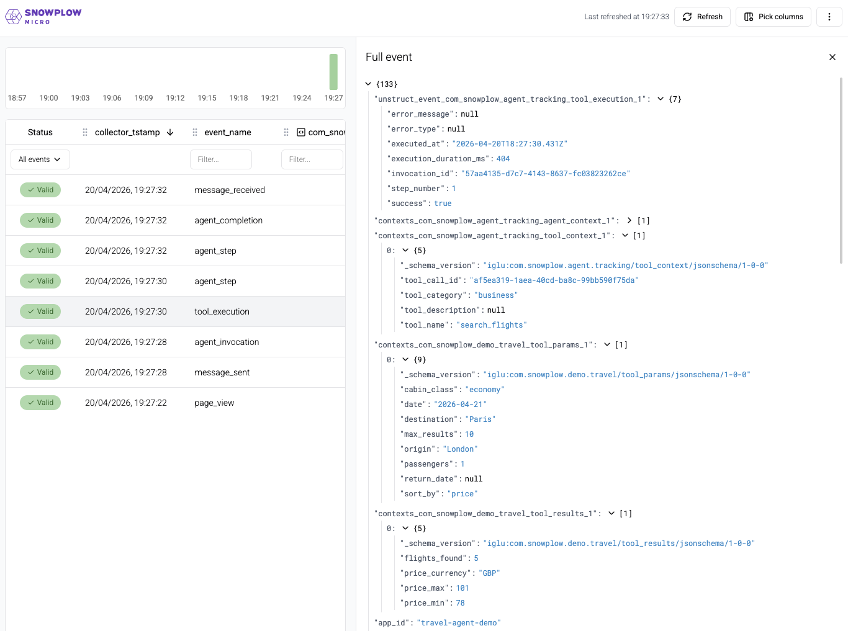Click the Valid badge on message_received row
The width and height of the screenshot is (848, 631).
[x=40, y=190]
